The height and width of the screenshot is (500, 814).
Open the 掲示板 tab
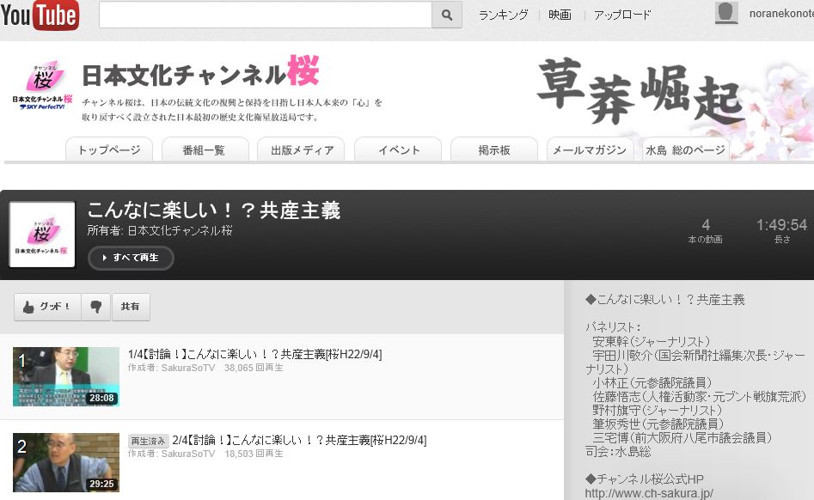493,149
